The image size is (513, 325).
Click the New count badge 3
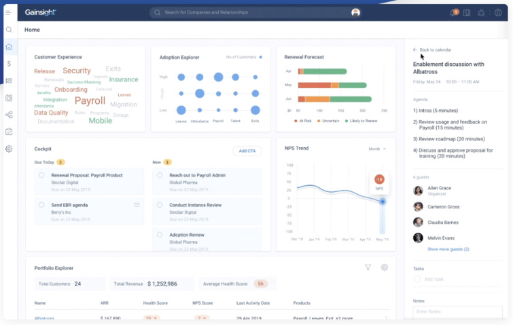pos(167,162)
